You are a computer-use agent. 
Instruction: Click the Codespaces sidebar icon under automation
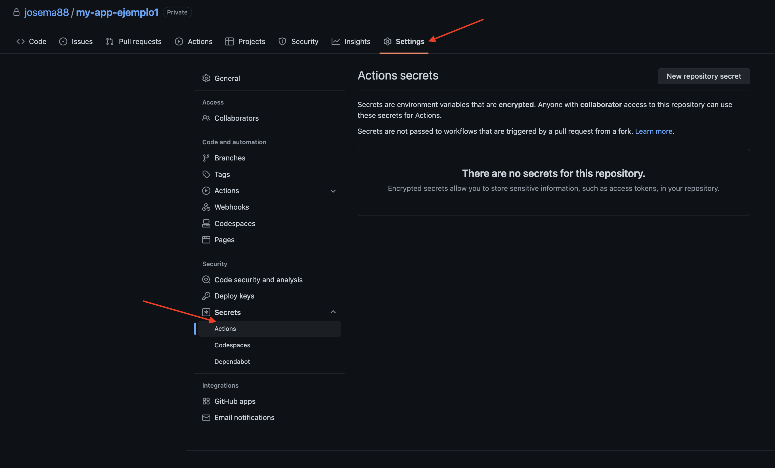pyautogui.click(x=206, y=223)
